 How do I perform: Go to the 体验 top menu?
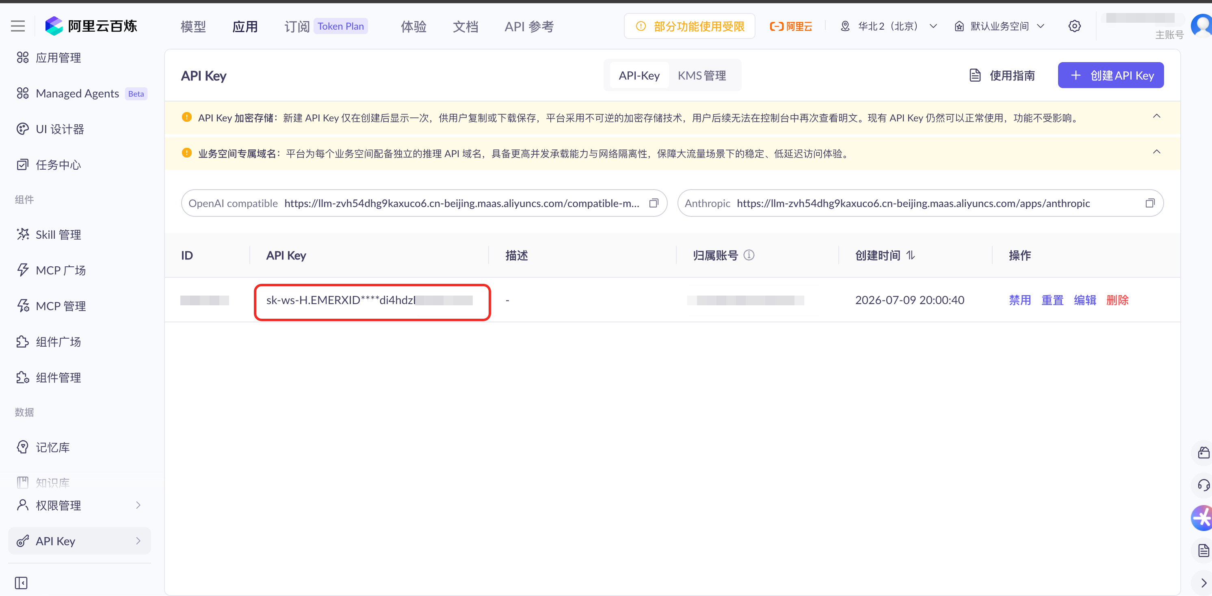[x=413, y=26]
